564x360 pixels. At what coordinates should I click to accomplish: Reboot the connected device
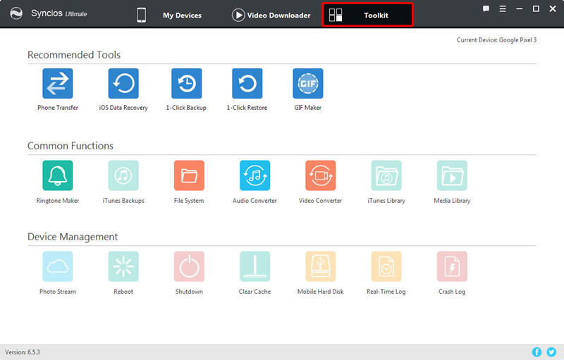click(x=123, y=267)
